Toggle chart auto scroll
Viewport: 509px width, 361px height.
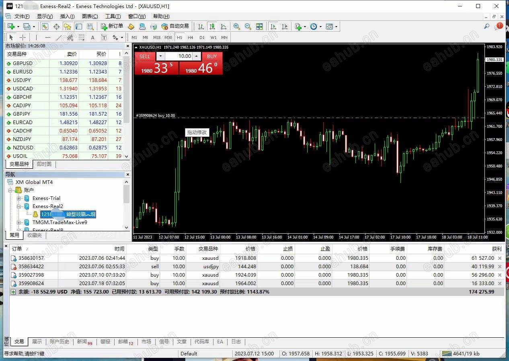click(x=273, y=27)
